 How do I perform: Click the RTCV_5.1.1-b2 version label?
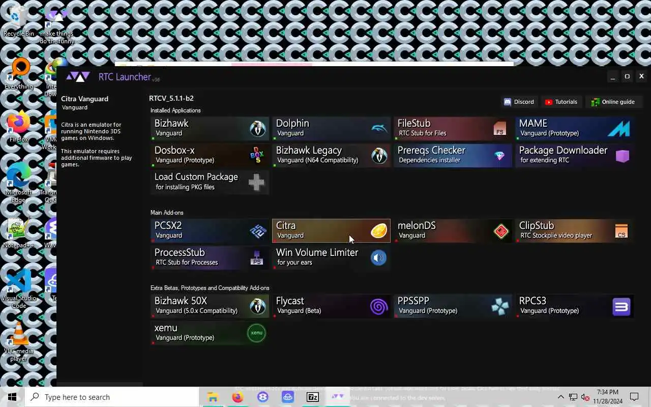(x=171, y=98)
